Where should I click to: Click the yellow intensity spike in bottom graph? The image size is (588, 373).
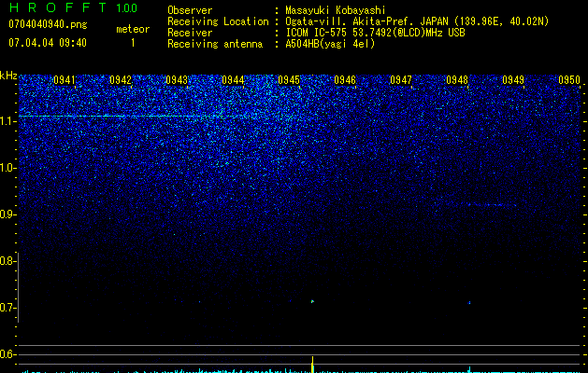click(312, 365)
